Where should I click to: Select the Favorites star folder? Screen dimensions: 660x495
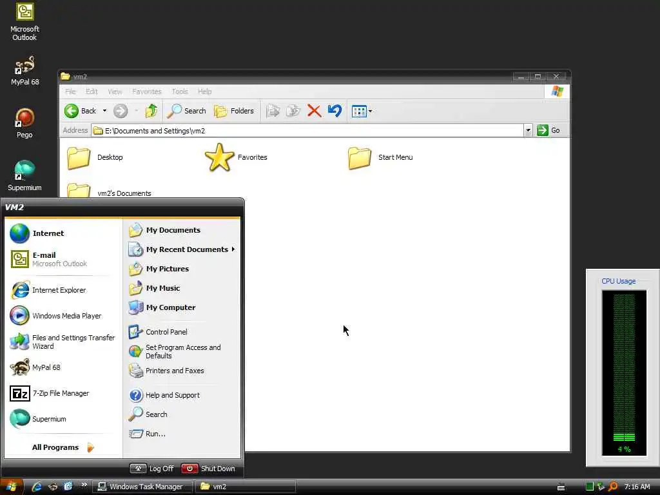(x=236, y=157)
